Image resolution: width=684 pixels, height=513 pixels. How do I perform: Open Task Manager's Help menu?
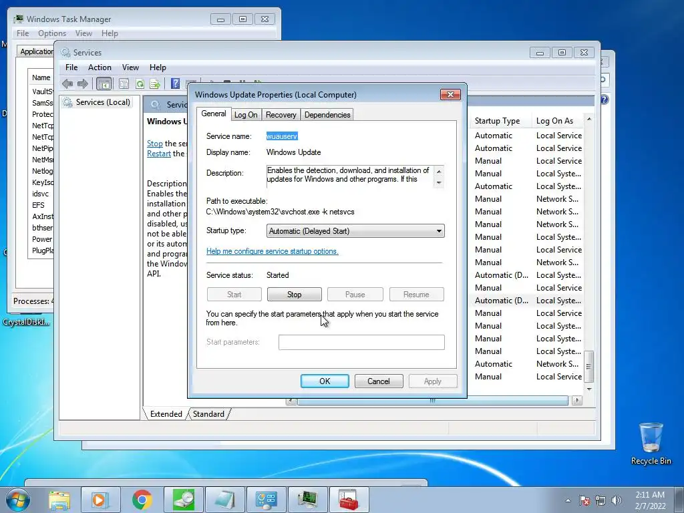110,33
